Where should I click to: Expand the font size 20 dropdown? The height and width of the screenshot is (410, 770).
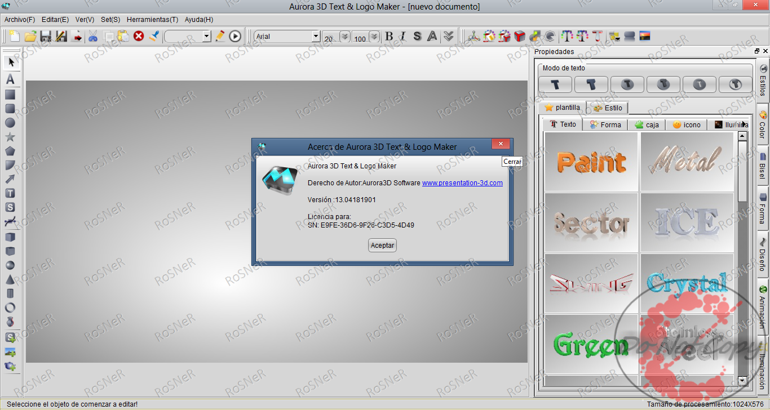click(x=345, y=37)
